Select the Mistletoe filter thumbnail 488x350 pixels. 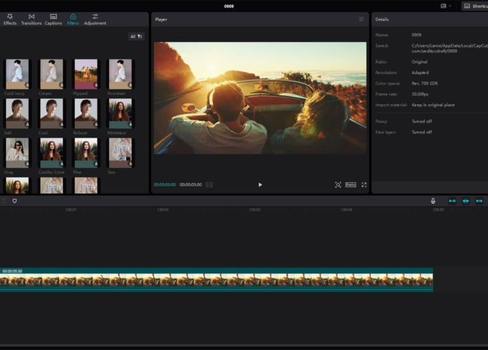[120, 114]
